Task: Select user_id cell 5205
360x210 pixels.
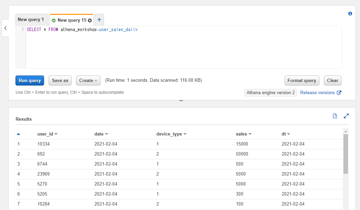Action: coord(42,194)
